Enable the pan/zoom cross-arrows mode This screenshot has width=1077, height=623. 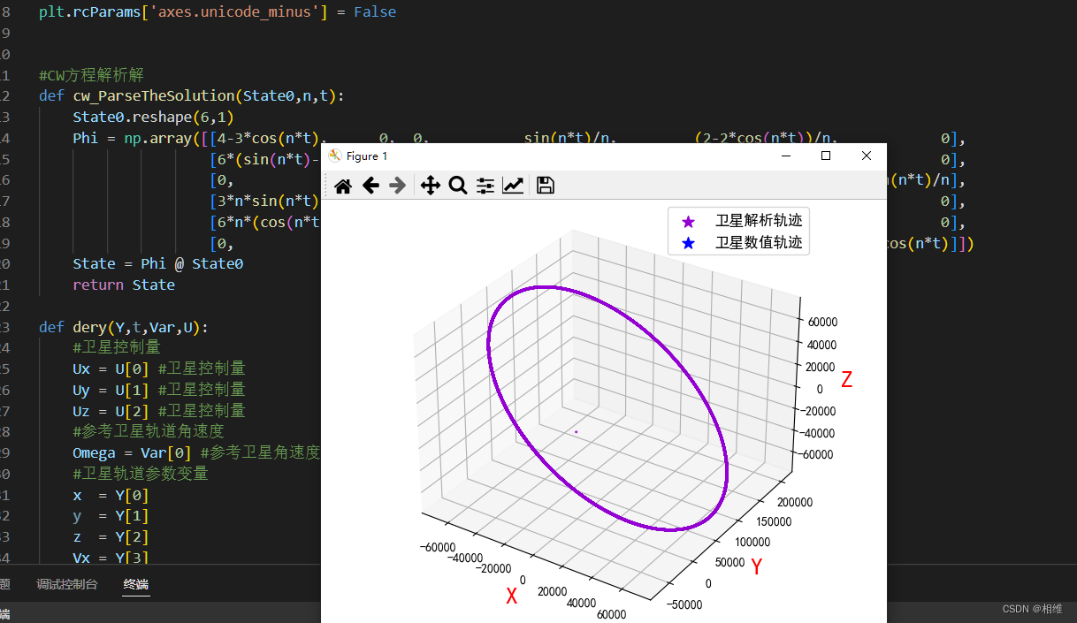(x=430, y=185)
